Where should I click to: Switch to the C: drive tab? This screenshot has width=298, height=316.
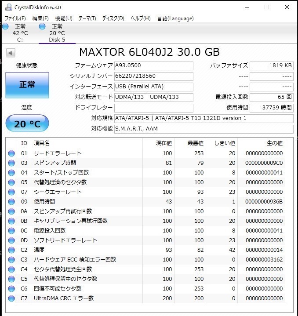coord(20,33)
